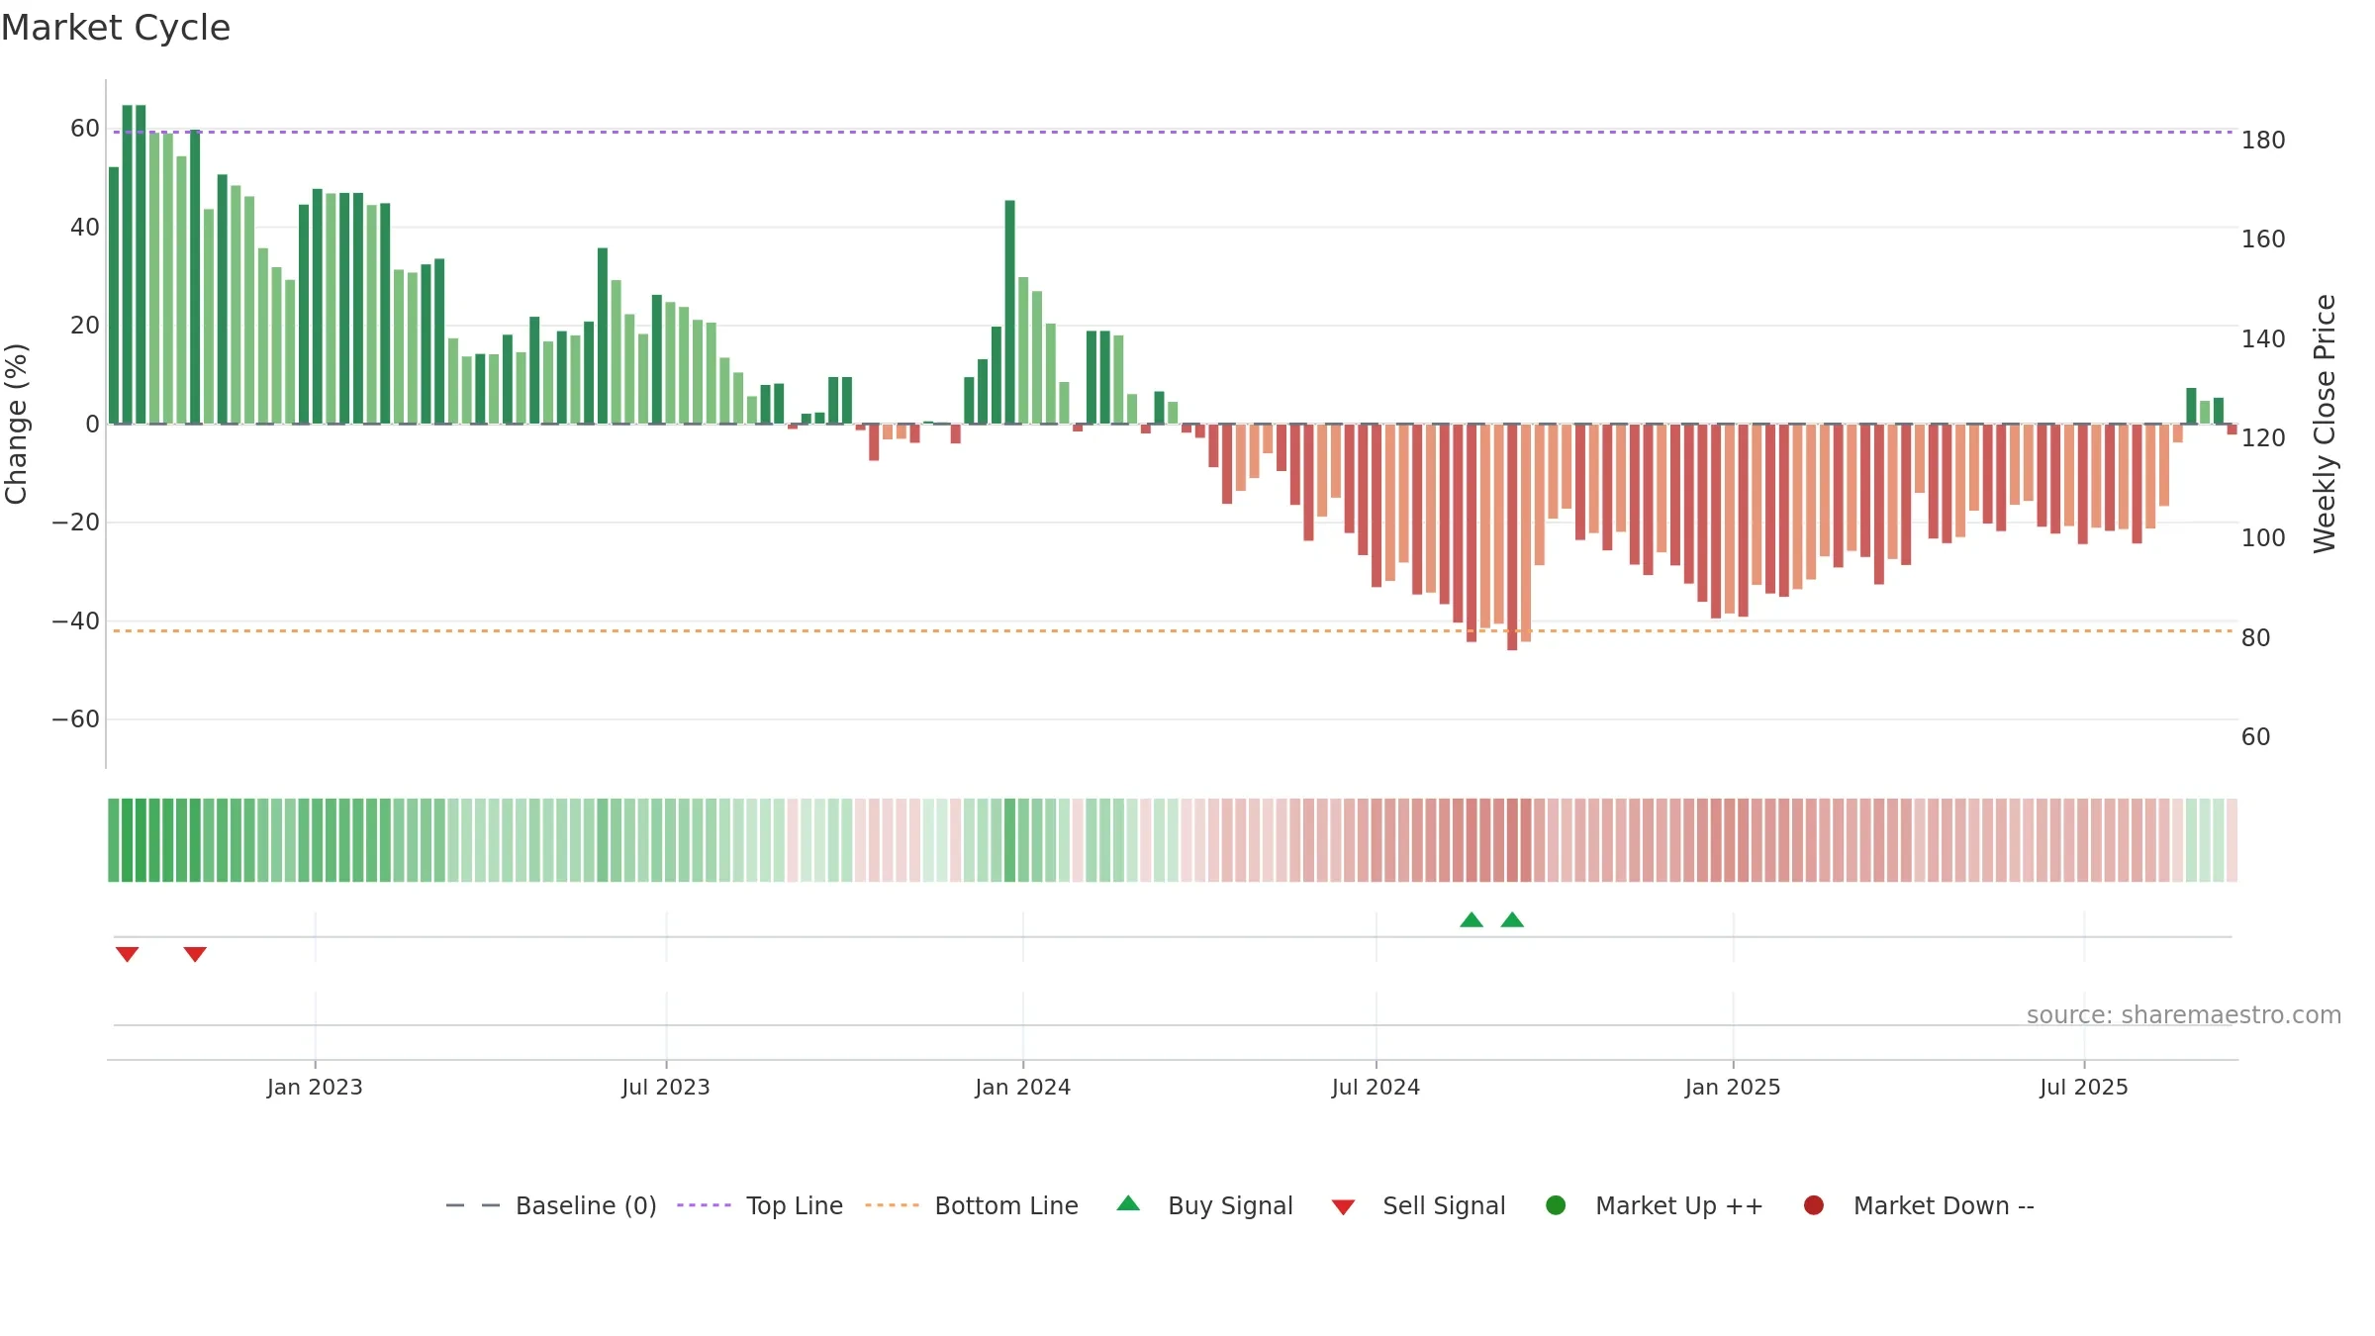Click the 80 right-axis price label

pyautogui.click(x=2255, y=638)
